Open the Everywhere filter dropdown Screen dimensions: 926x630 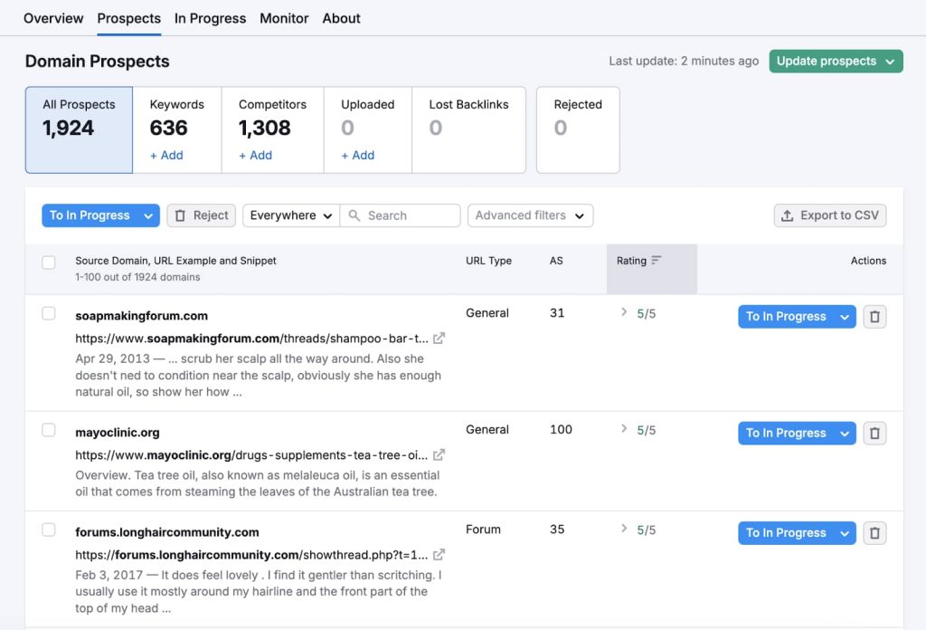point(289,215)
